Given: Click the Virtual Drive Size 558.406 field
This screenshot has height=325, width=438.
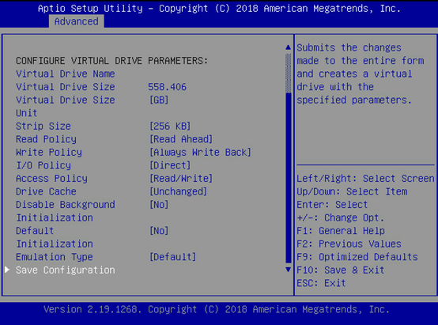Looking at the screenshot, I should click(x=167, y=87).
